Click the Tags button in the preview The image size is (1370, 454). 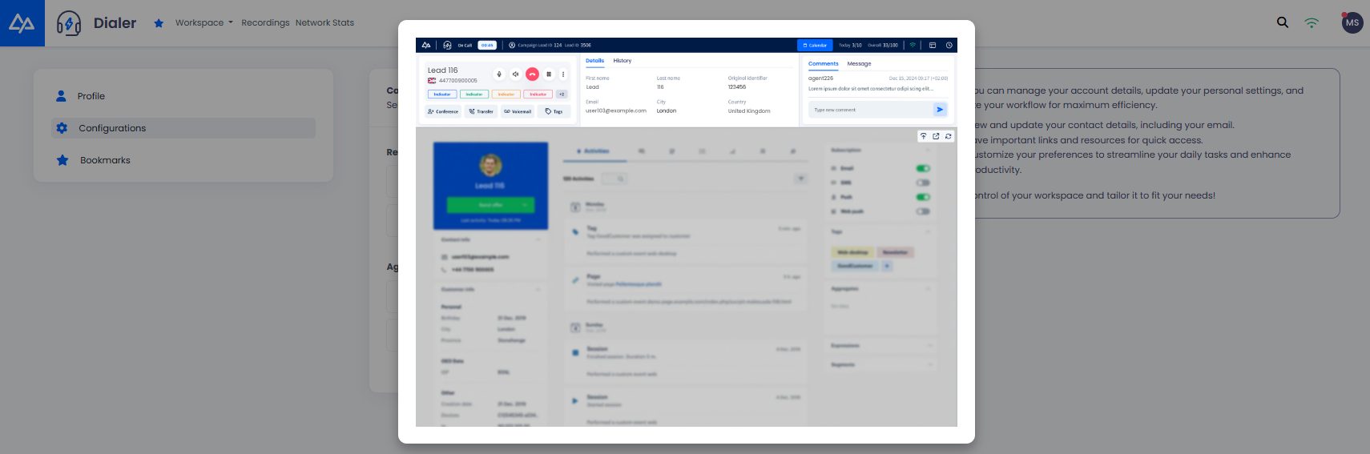(554, 111)
